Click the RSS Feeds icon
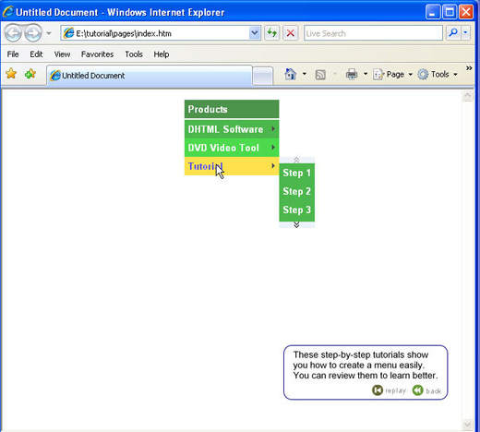 (320, 75)
